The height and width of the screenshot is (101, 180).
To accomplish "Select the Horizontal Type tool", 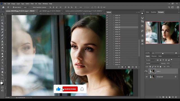I will (x=2, y=63).
